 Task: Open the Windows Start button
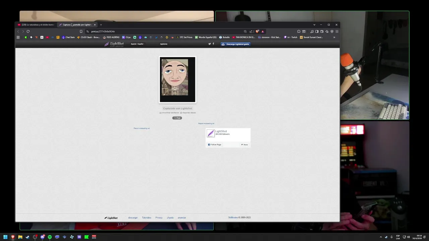(5, 237)
